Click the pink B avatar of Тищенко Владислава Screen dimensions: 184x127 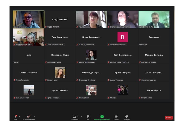click(x=122, y=37)
